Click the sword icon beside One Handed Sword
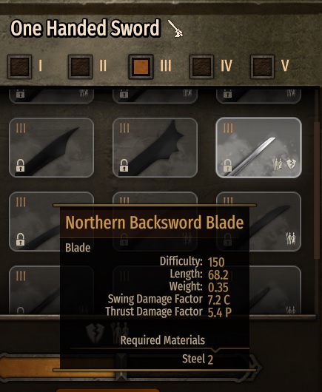Screen dimensions: 322x392 tap(175, 29)
